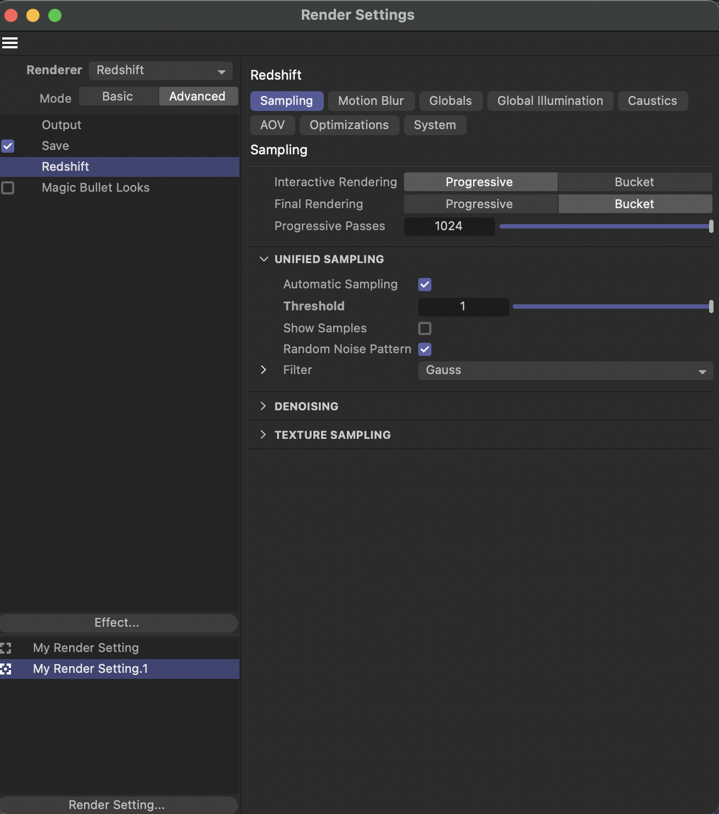Collapse the Unified Sampling section

[x=264, y=259]
